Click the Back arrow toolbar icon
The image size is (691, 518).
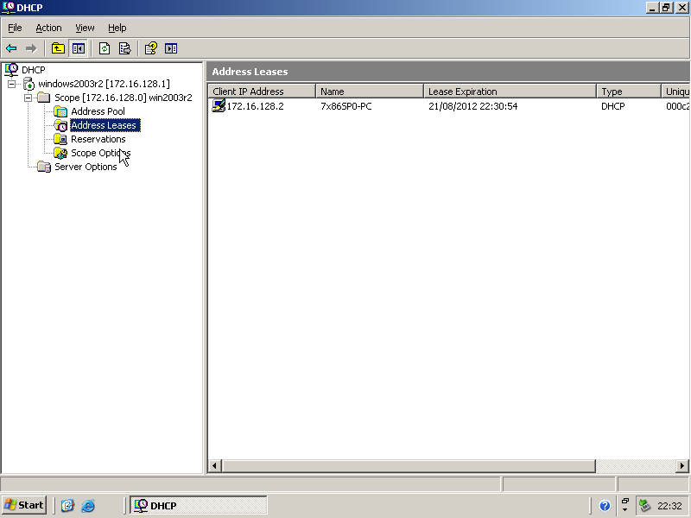11,48
